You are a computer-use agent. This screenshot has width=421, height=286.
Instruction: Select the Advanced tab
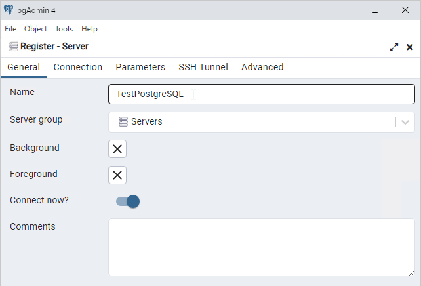262,67
